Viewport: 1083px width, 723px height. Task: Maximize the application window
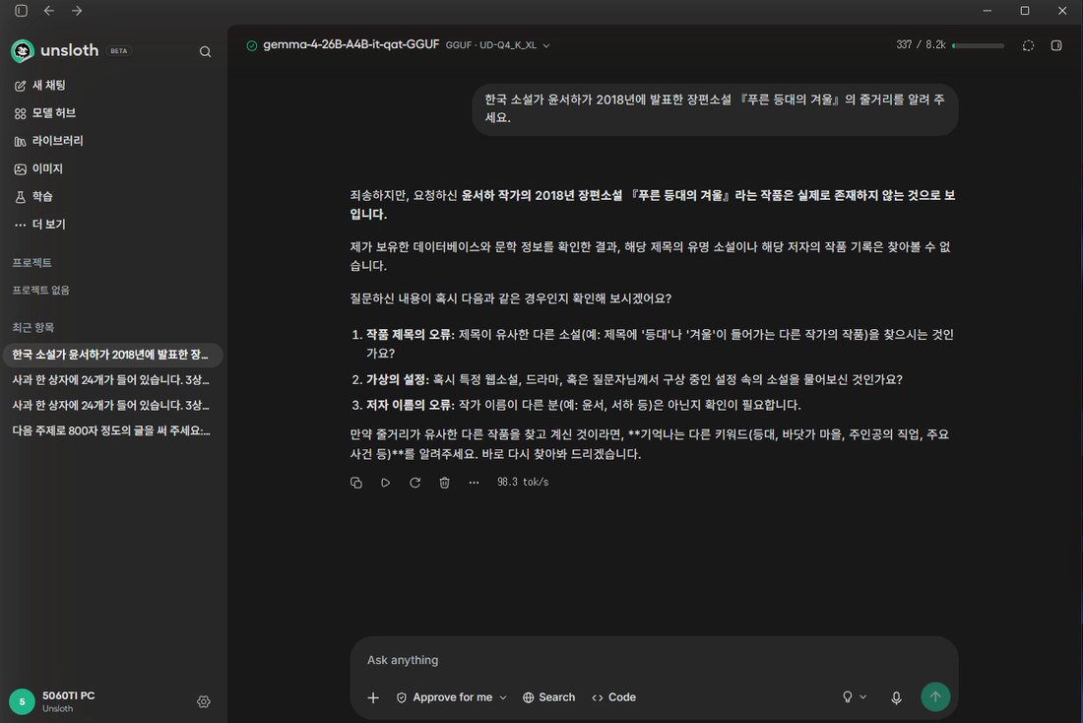1025,11
